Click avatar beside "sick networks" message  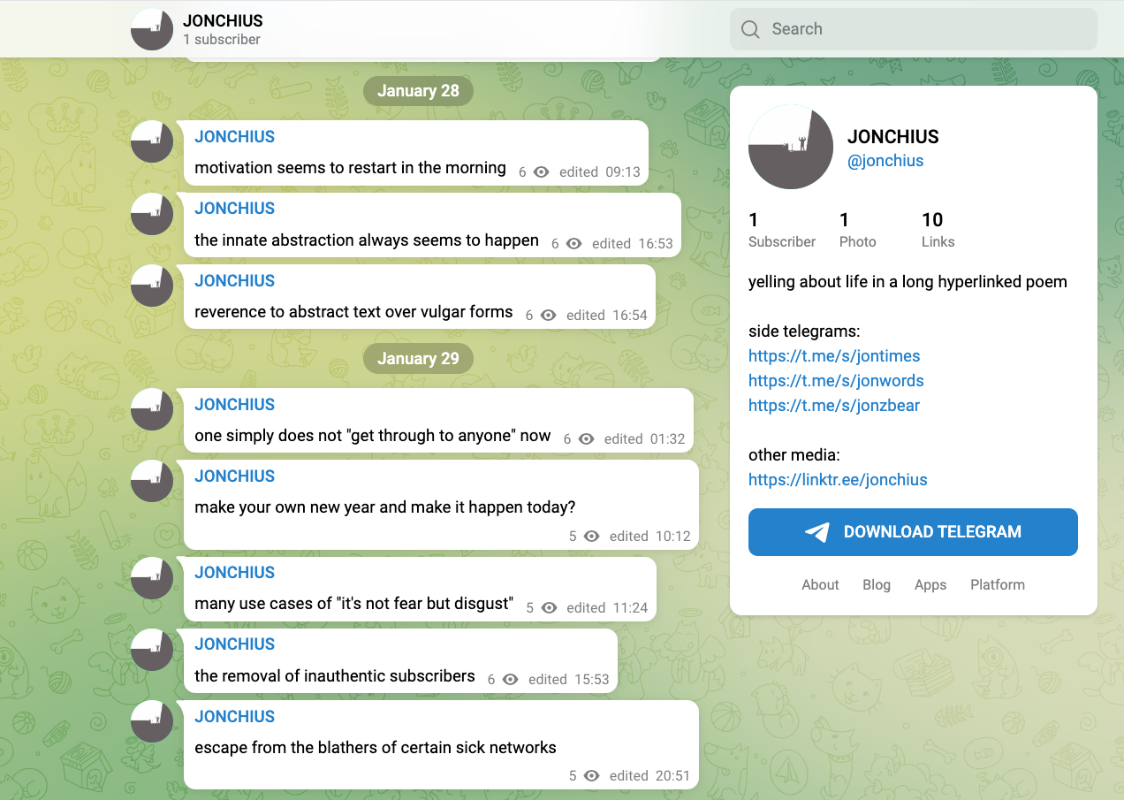click(152, 721)
